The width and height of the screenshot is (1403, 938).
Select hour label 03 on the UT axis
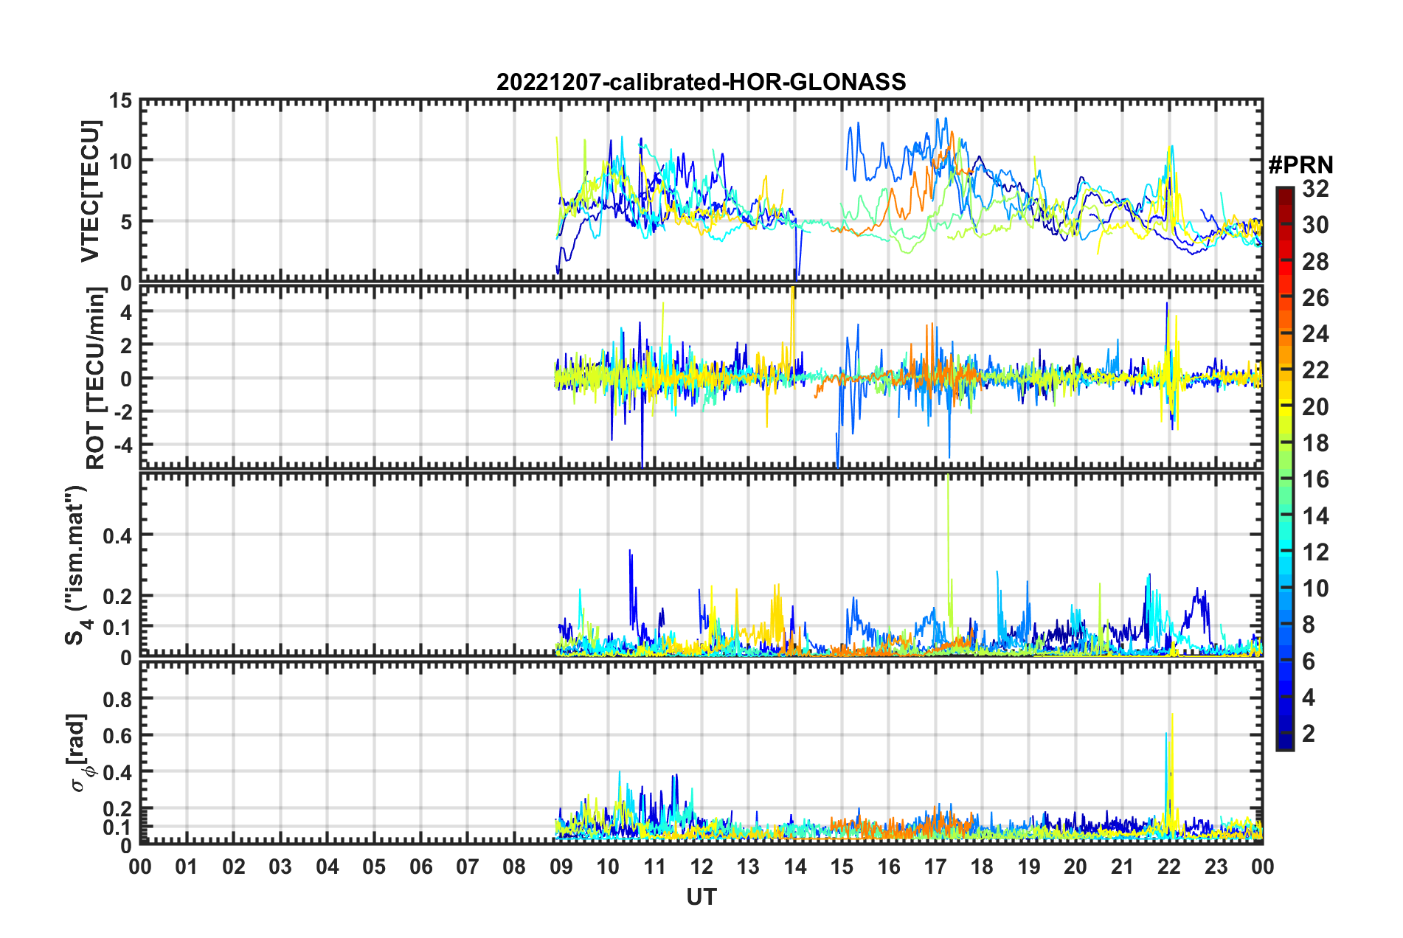tap(280, 866)
